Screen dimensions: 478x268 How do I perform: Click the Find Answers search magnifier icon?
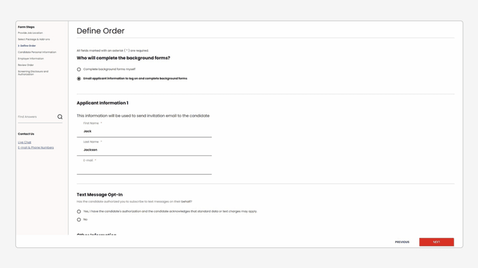click(x=59, y=117)
